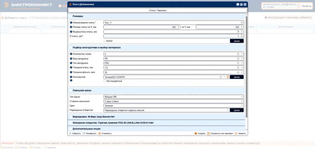315x149 pixels.
Task: Click the icon beside Конструктив Далее button
Action: pos(228,77)
